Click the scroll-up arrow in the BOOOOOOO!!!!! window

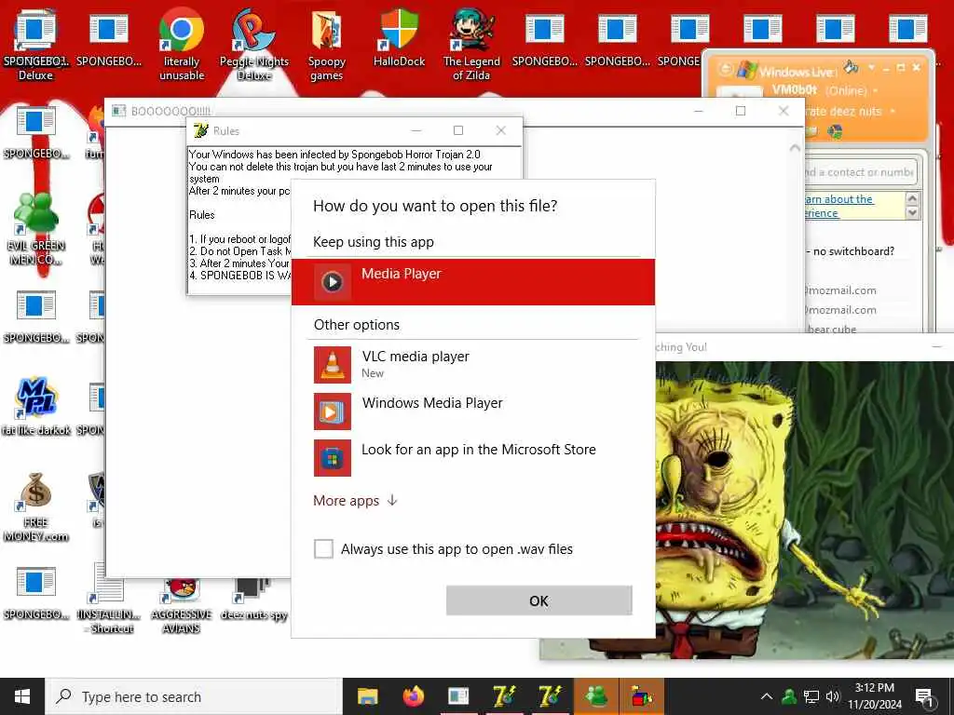point(795,148)
